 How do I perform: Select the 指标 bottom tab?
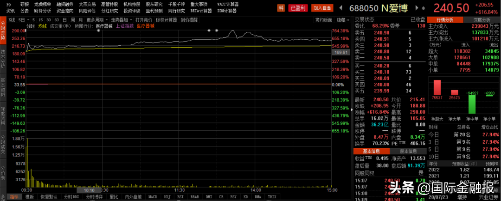pos(14,197)
